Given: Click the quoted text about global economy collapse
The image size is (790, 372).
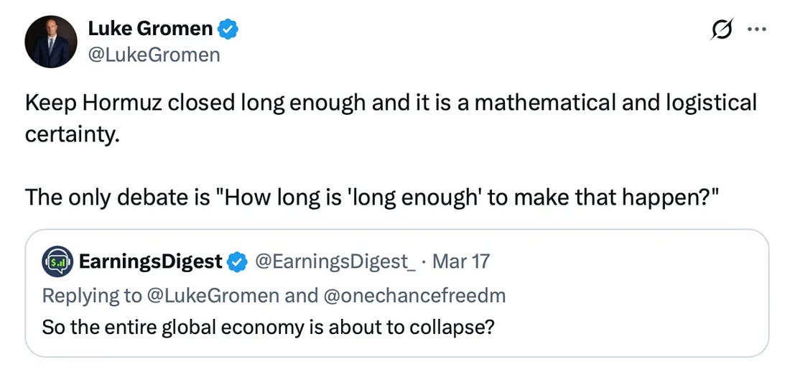Looking at the screenshot, I should [269, 327].
